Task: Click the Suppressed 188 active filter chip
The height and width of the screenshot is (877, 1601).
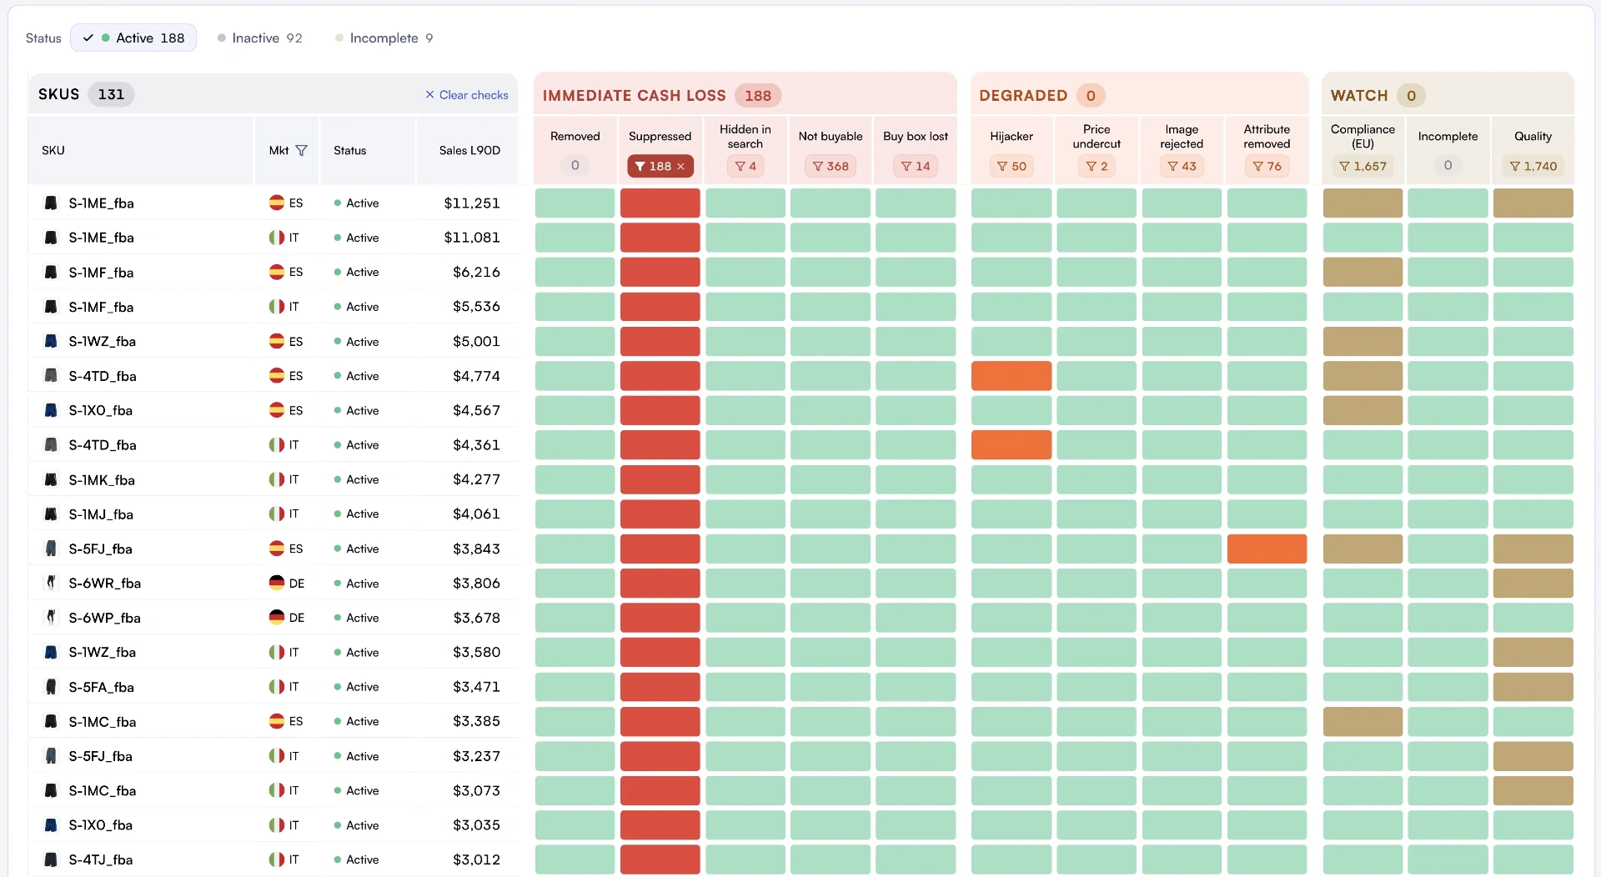Action: (660, 167)
